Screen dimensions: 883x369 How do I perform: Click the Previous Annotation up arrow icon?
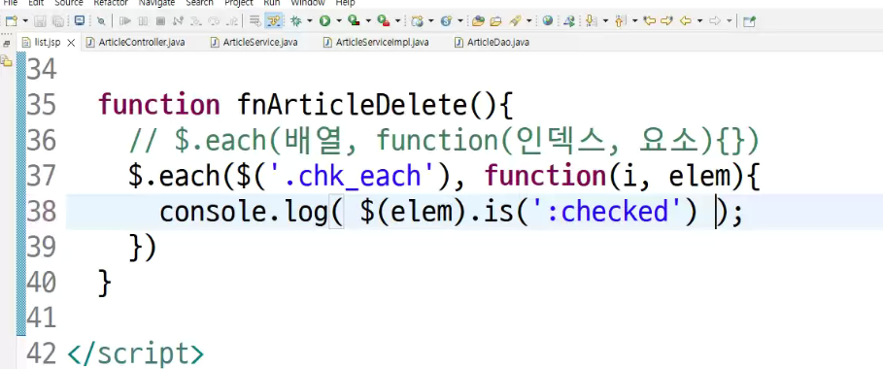(620, 21)
